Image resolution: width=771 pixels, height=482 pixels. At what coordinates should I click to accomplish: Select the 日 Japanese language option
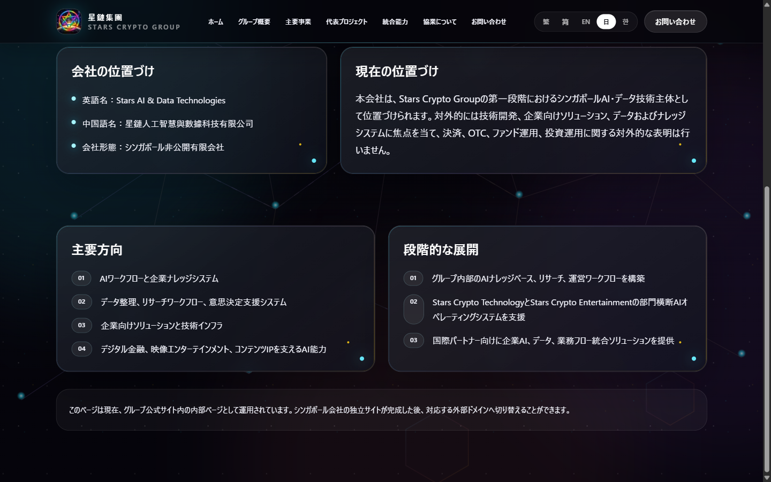click(606, 22)
